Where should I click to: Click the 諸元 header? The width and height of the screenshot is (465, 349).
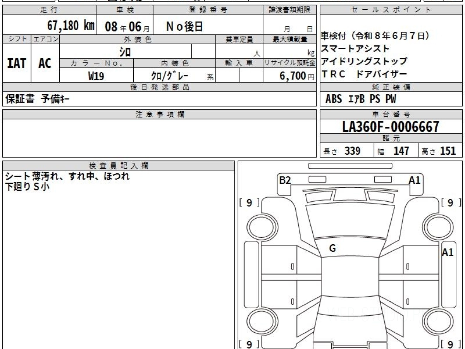point(391,138)
